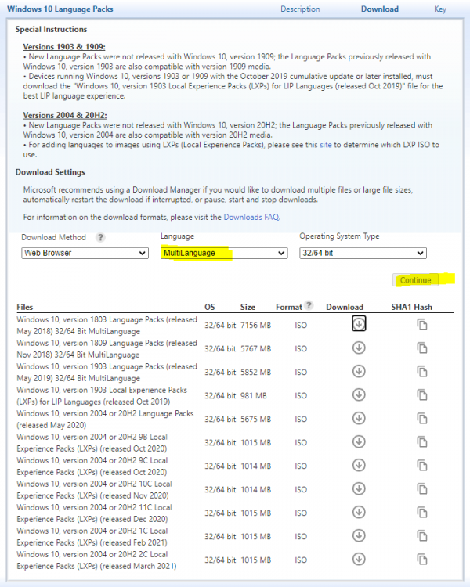Download 2004 or 20H2 1C LXPs ISO
The width and height of the screenshot is (470, 587).
coord(359,535)
